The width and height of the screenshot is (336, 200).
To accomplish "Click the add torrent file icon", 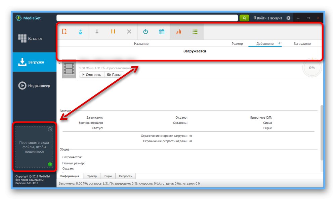I will (x=64, y=32).
